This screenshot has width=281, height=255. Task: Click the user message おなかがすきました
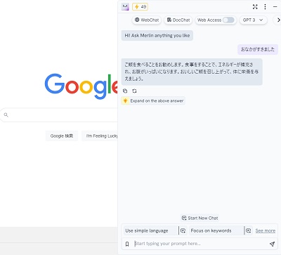click(258, 49)
